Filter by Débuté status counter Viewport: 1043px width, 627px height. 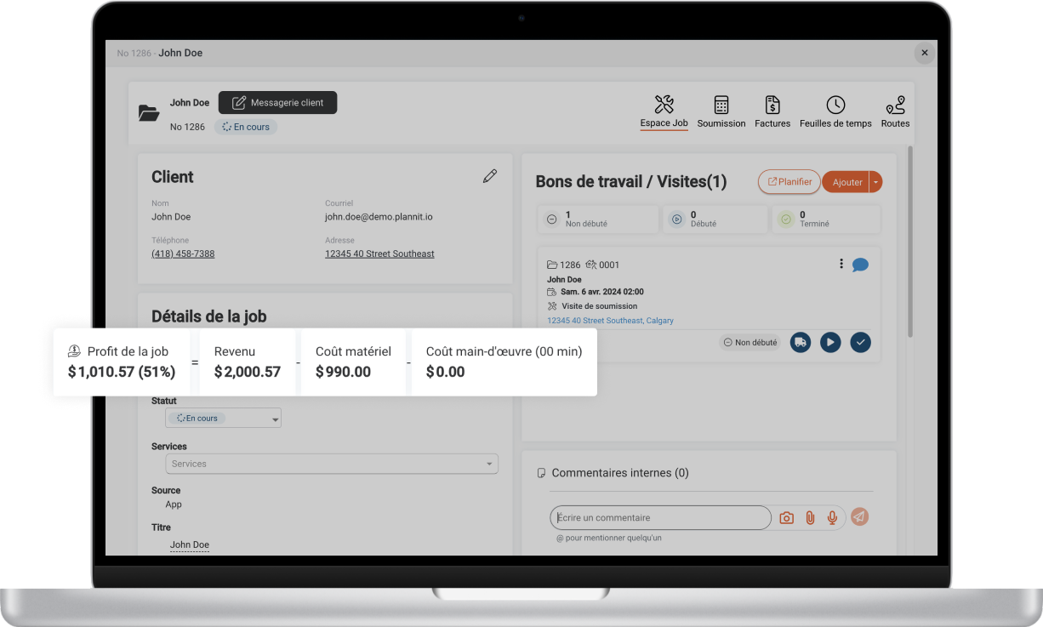pos(715,219)
